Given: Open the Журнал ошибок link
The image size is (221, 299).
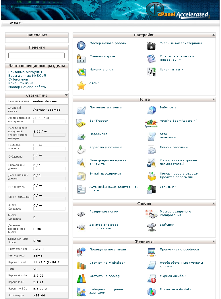Looking at the screenshot, I should tap(173, 276).
